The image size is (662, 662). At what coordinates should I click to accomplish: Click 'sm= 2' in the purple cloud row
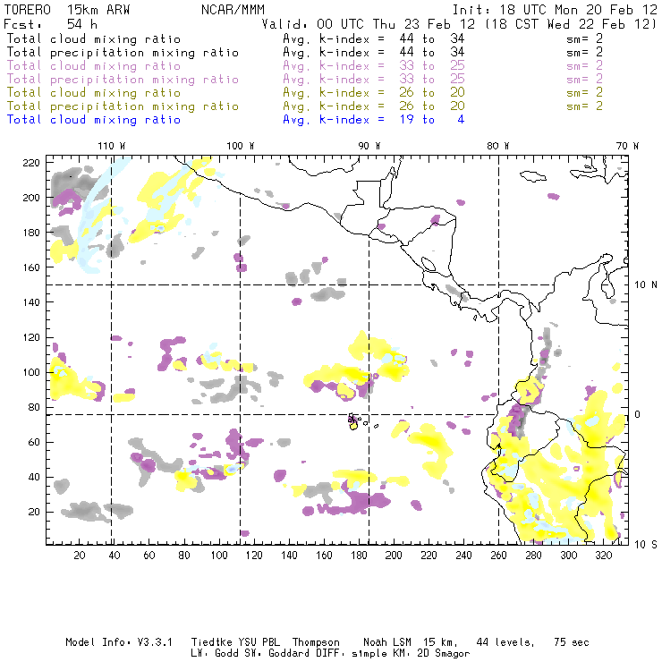(585, 66)
